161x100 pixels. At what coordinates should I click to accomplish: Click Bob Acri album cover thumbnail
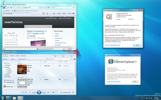(x=22, y=69)
